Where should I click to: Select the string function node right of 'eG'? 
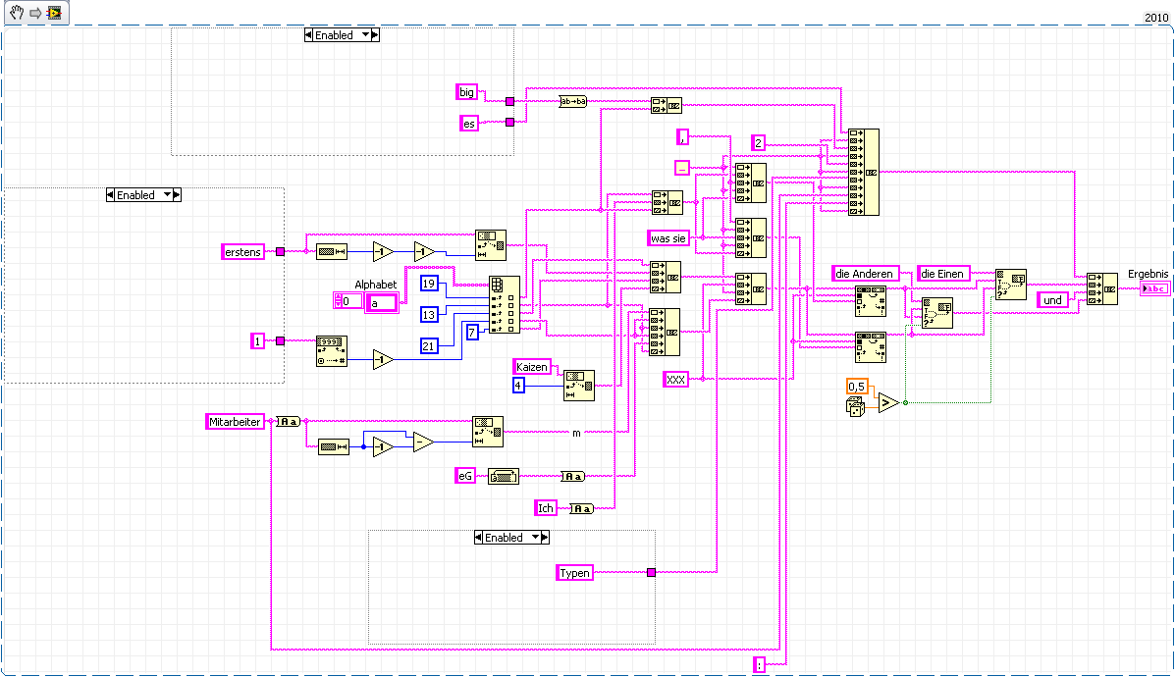(x=503, y=476)
